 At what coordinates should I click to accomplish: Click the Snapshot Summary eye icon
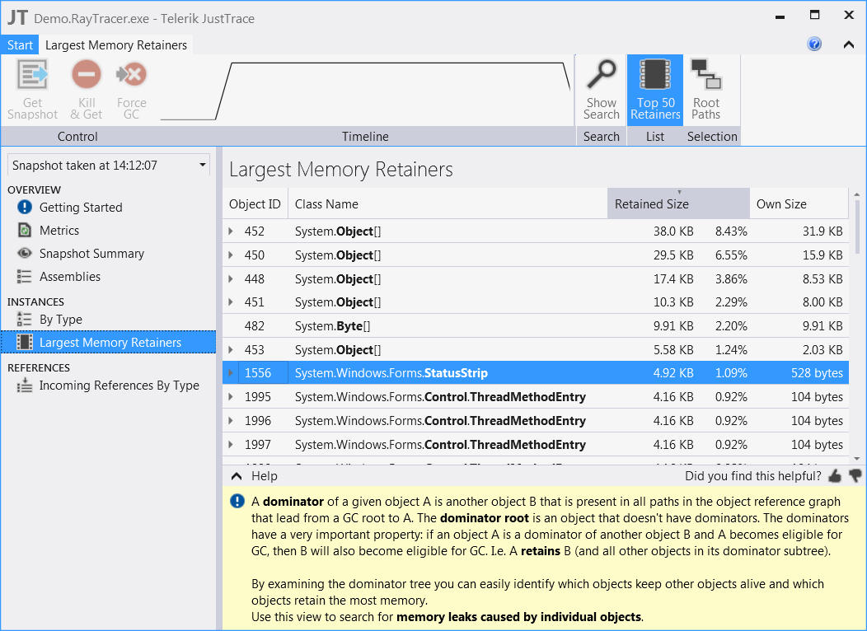(25, 253)
